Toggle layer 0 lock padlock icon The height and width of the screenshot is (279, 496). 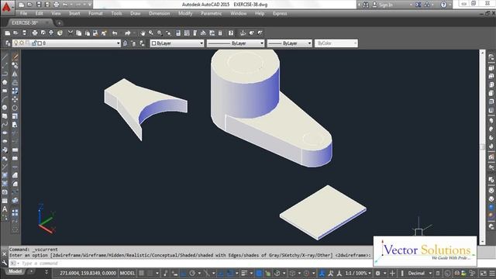click(34, 43)
